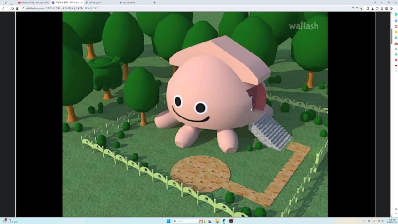The height and width of the screenshot is (224, 398).
Task: Click the zoom magnifier icon in the address bar
Action: click(x=357, y=8)
